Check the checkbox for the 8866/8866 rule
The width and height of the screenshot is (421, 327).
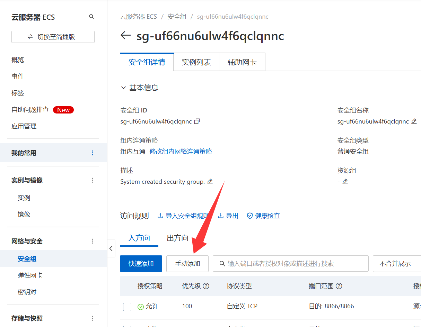[x=127, y=307]
